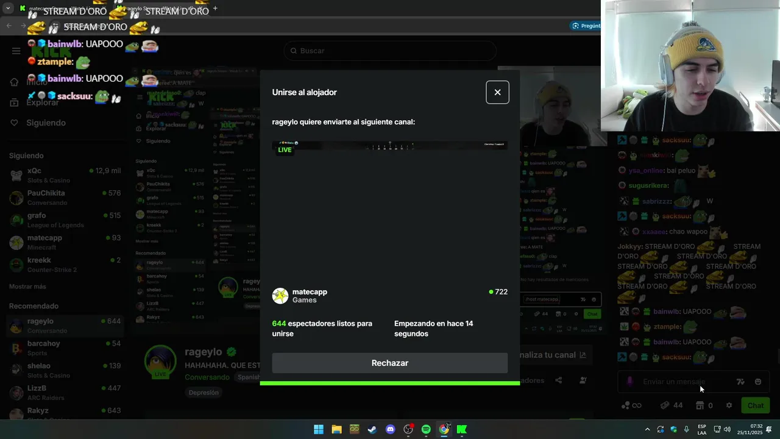Click the browser back arrow
The width and height of the screenshot is (780, 439).
(x=9, y=26)
